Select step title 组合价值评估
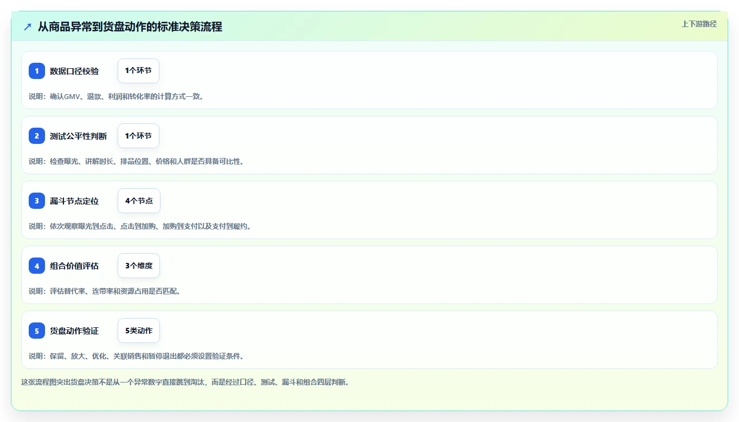Image resolution: width=739 pixels, height=422 pixels. coord(74,266)
